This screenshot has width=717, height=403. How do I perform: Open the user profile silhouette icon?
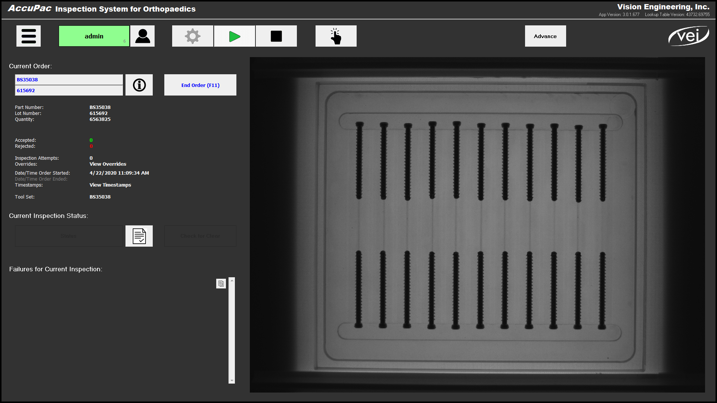point(142,36)
